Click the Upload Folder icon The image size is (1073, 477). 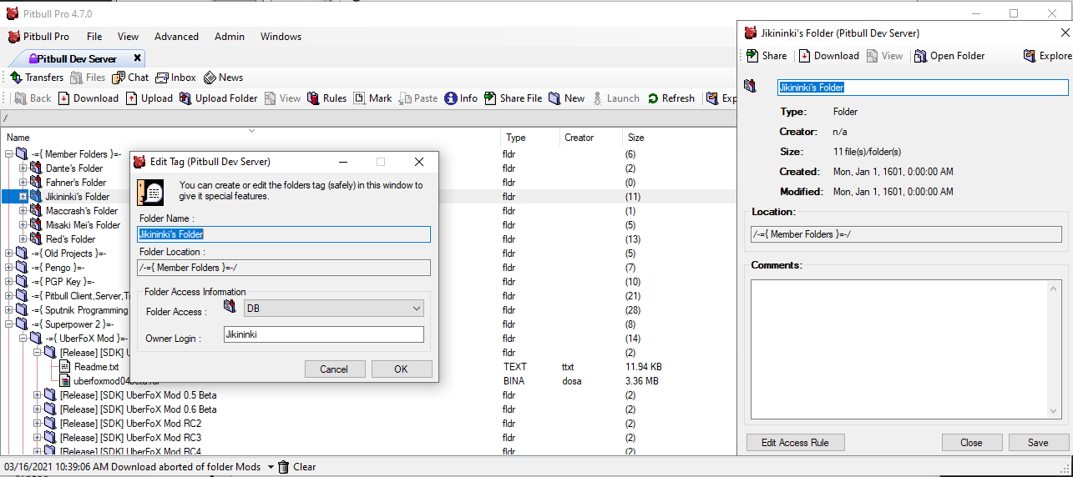click(x=185, y=98)
